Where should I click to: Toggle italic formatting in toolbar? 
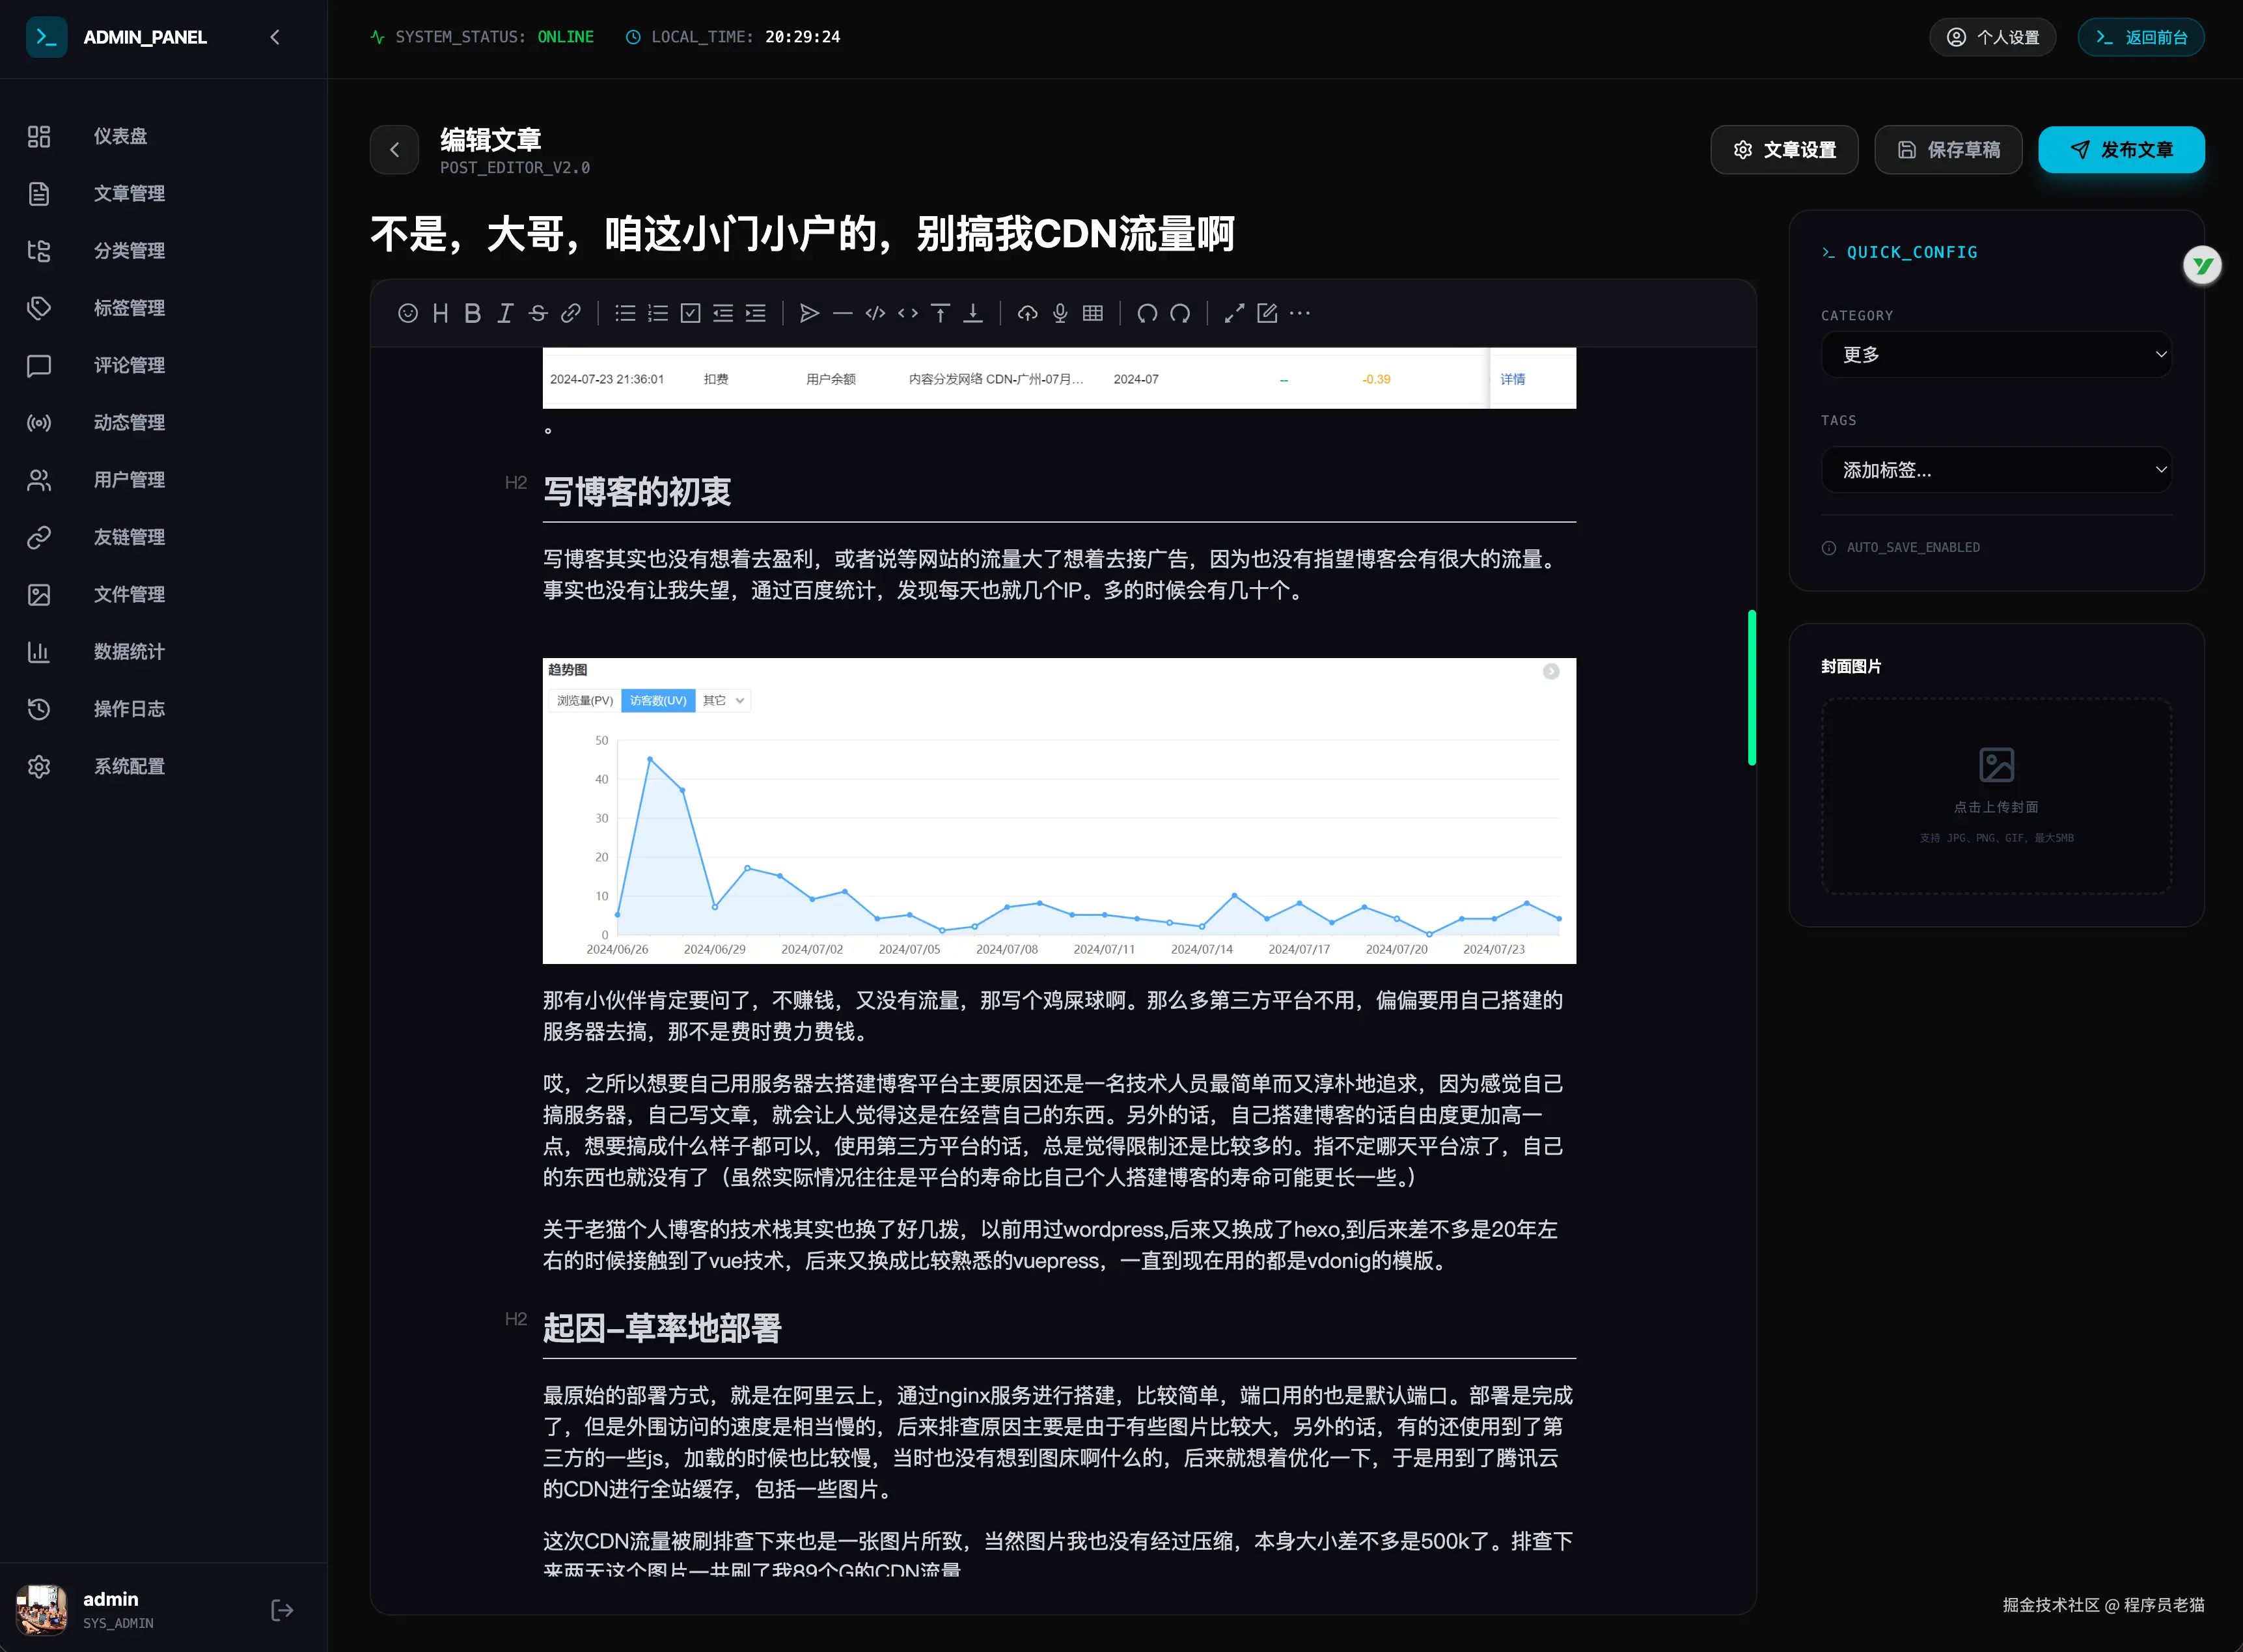coord(505,313)
